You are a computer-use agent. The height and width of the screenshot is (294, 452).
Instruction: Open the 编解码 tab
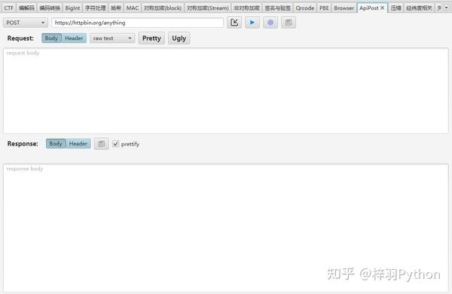[x=26, y=8]
